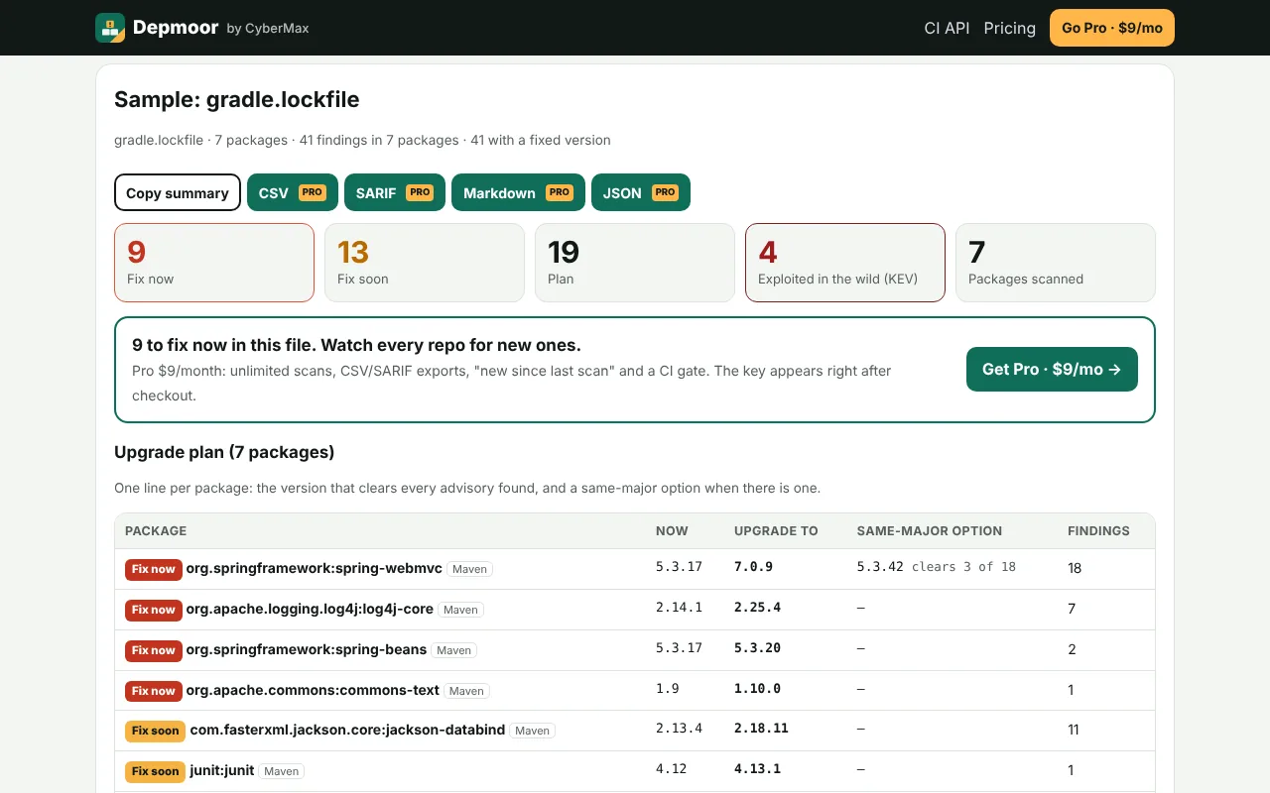1270x793 pixels.
Task: Click the Depmoor logo icon
Action: click(110, 28)
